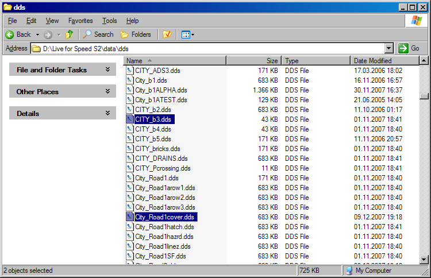Click the date 09.12.2007 19:18
Viewport: 431px width, 278px height.
pos(378,217)
